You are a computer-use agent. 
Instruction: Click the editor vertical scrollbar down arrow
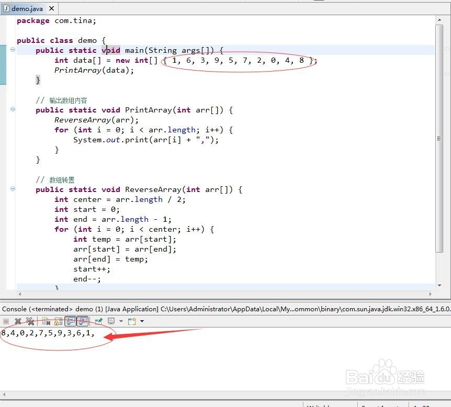pos(439,285)
